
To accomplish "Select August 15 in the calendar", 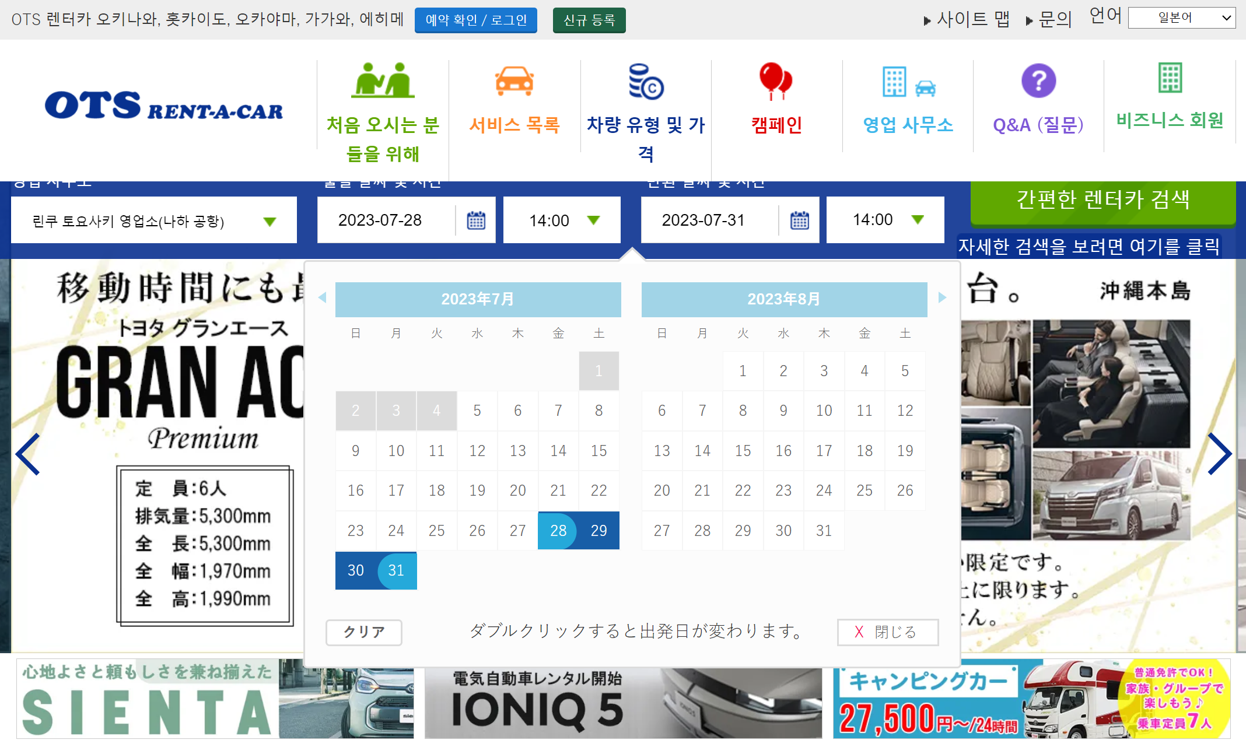I will click(743, 451).
